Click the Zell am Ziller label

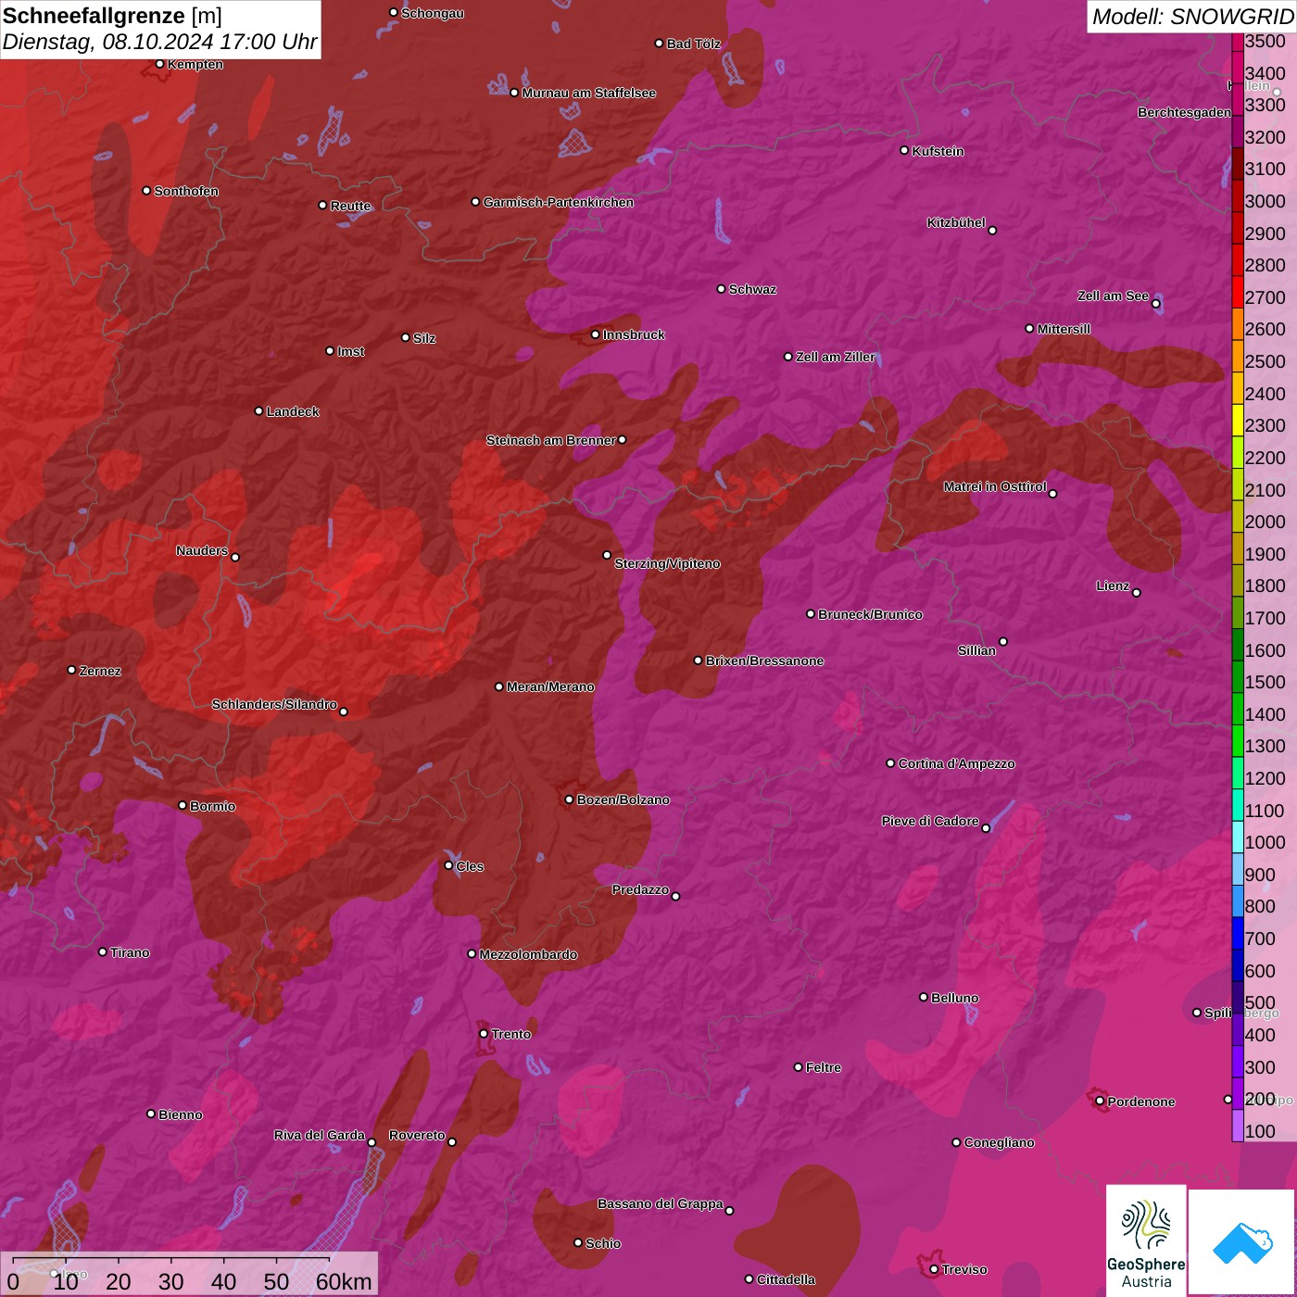pos(836,357)
